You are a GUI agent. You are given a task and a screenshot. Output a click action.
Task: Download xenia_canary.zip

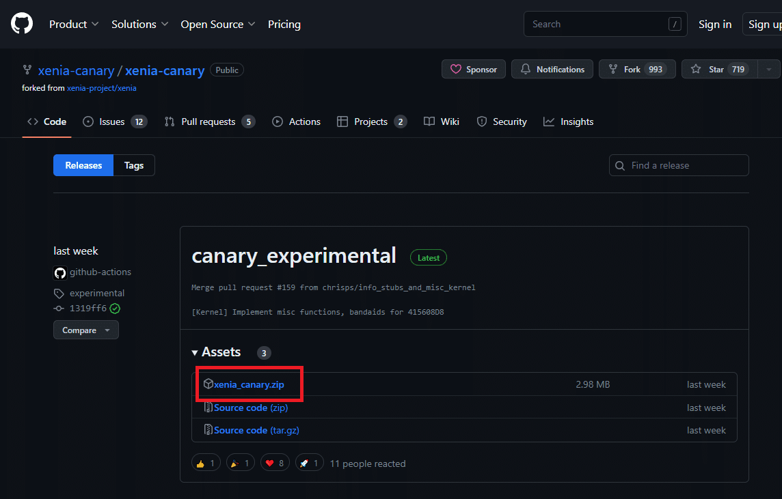(249, 384)
